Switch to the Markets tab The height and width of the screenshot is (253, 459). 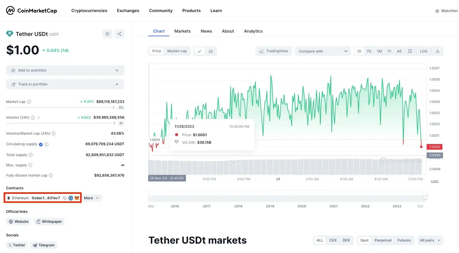click(182, 31)
